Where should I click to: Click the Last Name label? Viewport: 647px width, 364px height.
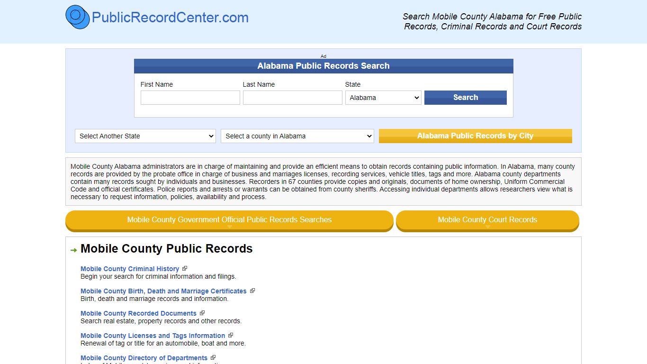259,84
